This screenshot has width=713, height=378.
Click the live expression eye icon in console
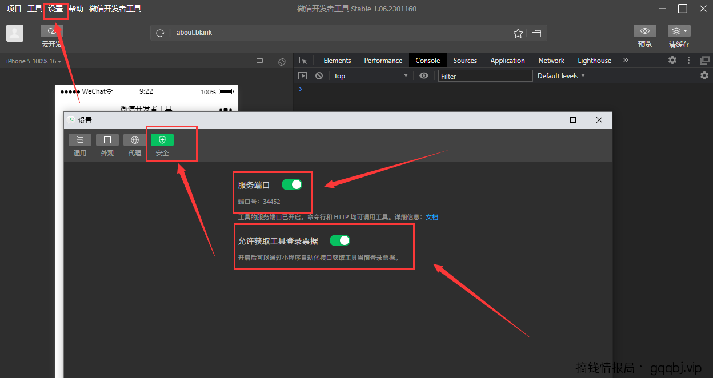pyautogui.click(x=423, y=75)
